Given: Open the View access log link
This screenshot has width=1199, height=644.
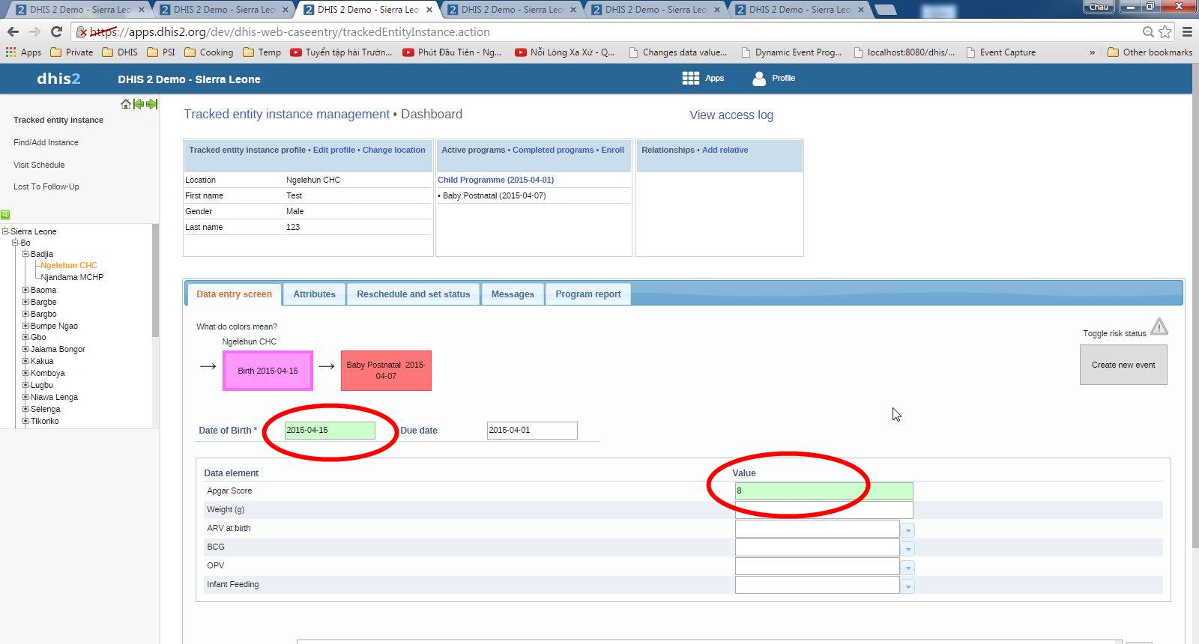Looking at the screenshot, I should 731,115.
